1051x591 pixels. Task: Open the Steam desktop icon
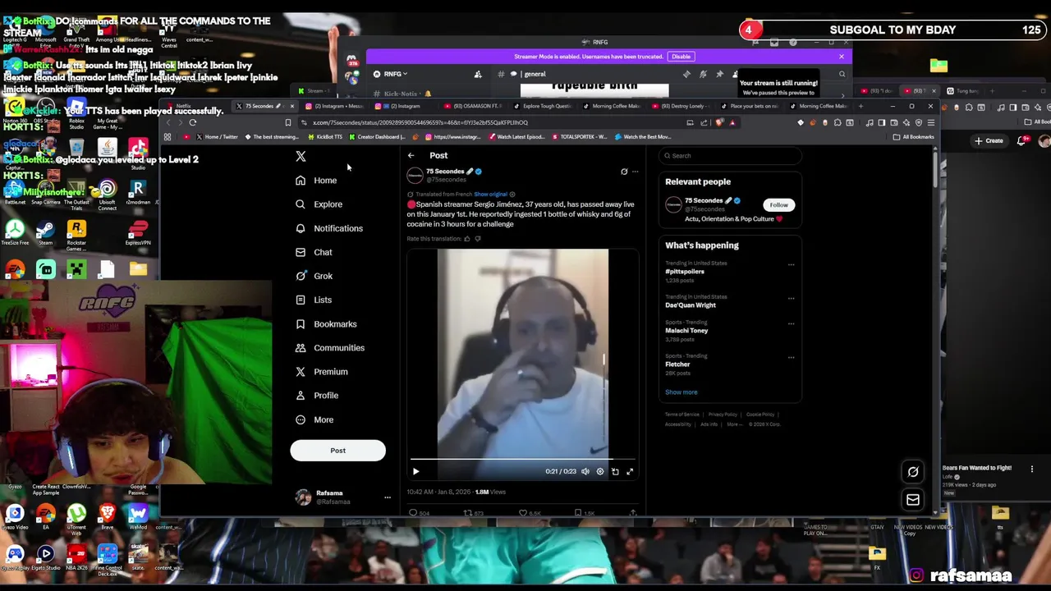[45, 233]
